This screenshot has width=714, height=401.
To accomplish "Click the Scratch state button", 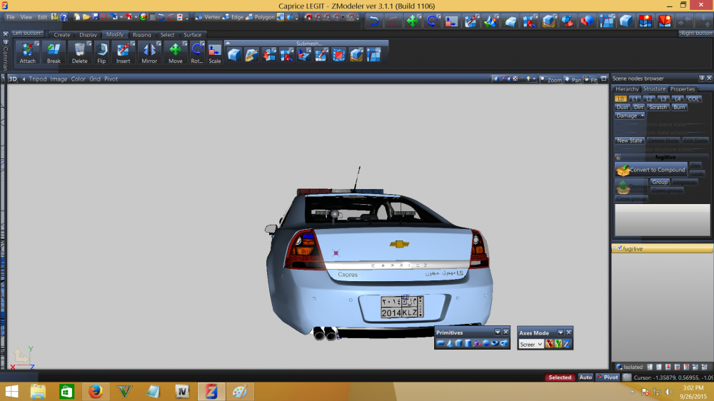I will coord(658,108).
